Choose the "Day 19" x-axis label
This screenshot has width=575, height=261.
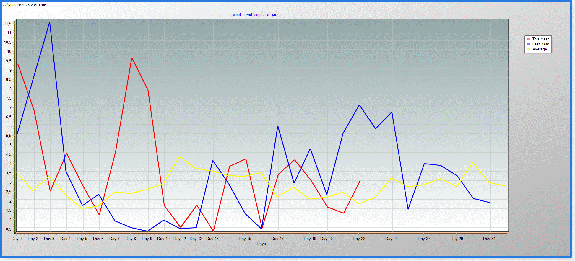[310, 239]
